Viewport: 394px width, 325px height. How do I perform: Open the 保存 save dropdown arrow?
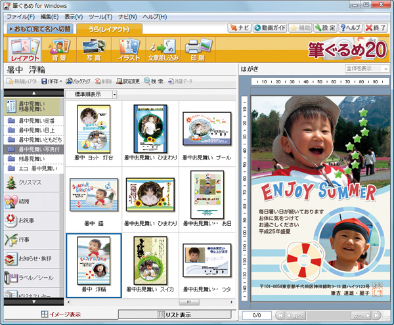pos(61,81)
